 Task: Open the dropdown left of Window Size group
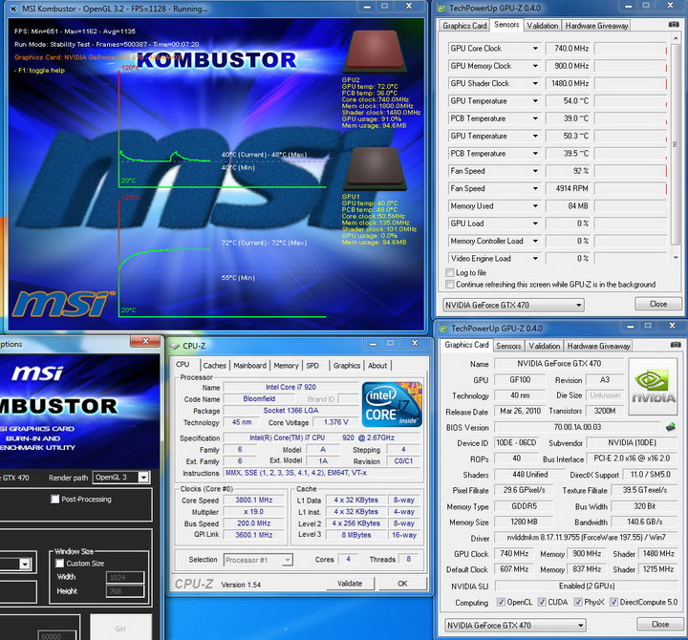pyautogui.click(x=25, y=564)
